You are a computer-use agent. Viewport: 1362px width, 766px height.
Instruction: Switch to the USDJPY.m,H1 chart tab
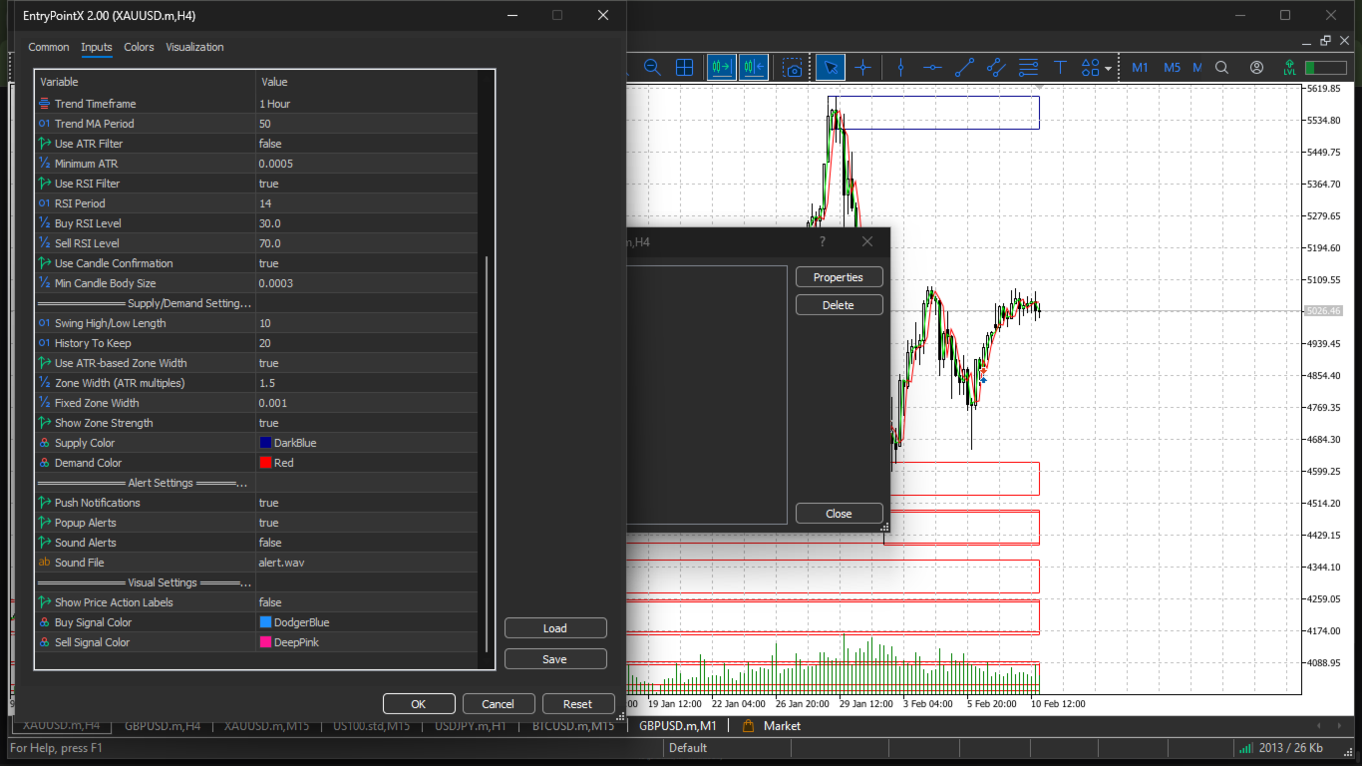471,726
